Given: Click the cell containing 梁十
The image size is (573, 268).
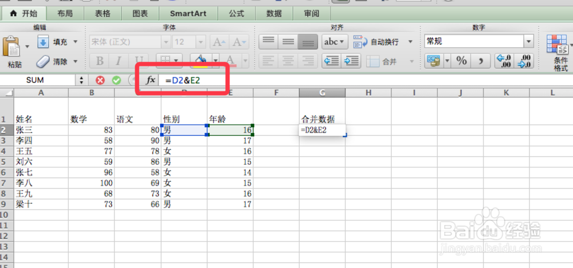Looking at the screenshot, I should [x=41, y=204].
